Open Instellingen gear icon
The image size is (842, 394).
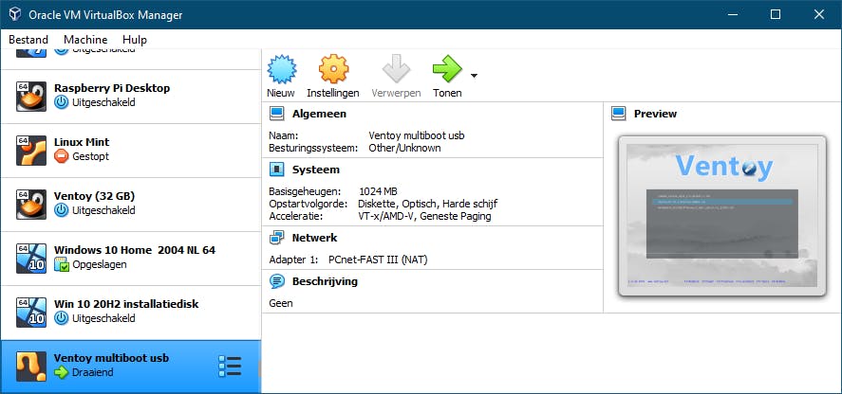pos(333,68)
